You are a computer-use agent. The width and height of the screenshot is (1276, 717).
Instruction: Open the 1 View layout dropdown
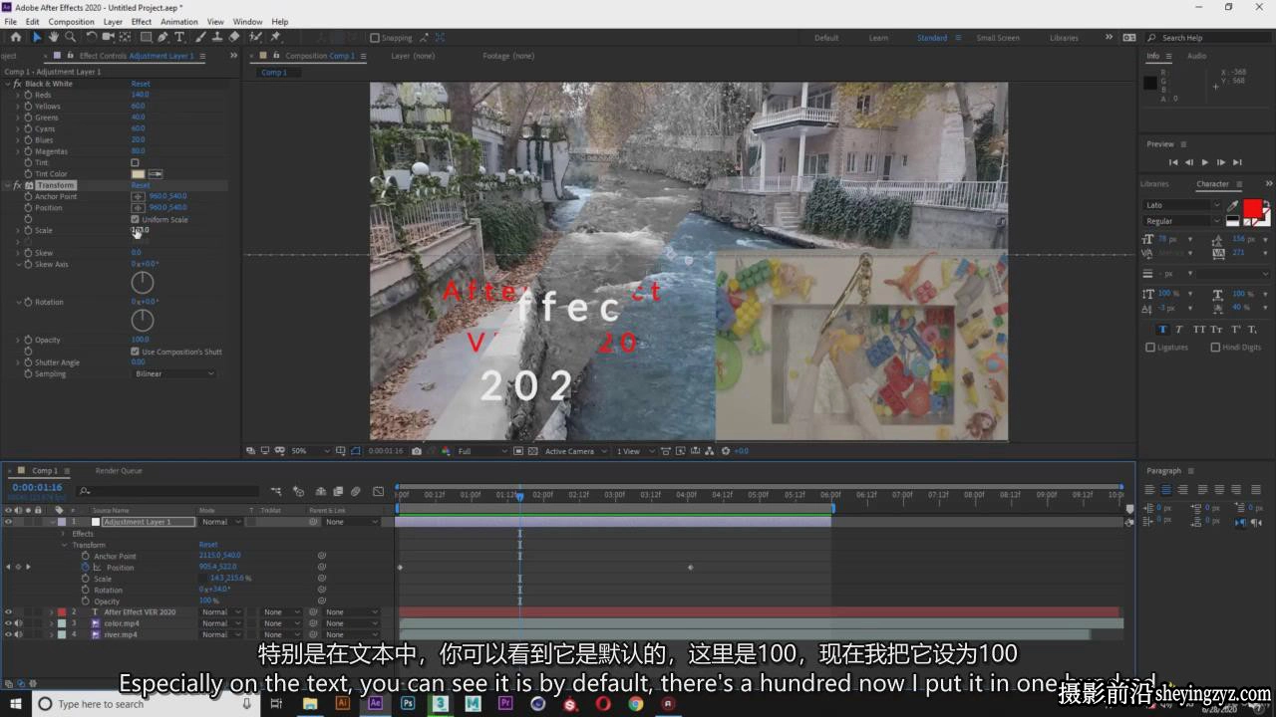pyautogui.click(x=633, y=451)
